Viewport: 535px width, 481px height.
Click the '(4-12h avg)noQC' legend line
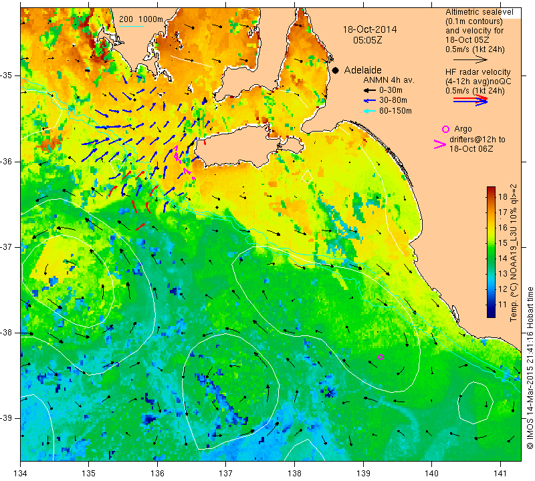tap(478, 82)
